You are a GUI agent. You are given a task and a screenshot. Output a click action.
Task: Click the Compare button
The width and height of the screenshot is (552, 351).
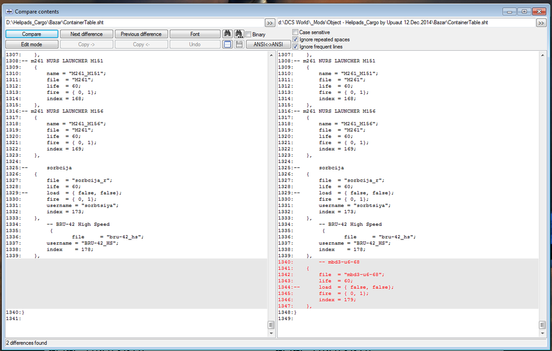[31, 34]
